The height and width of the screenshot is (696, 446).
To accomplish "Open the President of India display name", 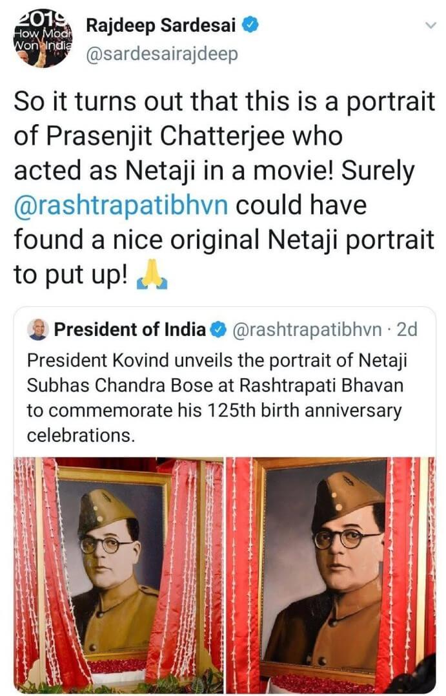I will coord(130,330).
